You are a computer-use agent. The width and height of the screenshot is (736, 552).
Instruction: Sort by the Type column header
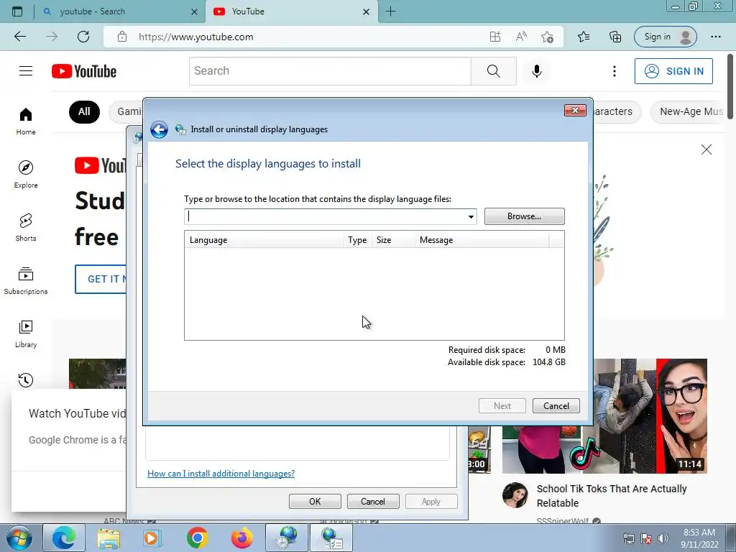tap(357, 240)
